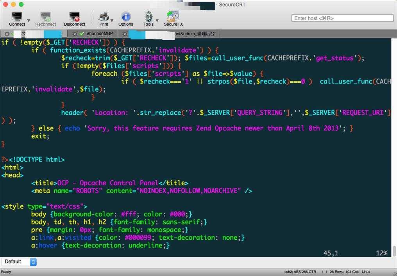
Task: Click the macOS green zoom window button
Action: click(x=21, y=4)
